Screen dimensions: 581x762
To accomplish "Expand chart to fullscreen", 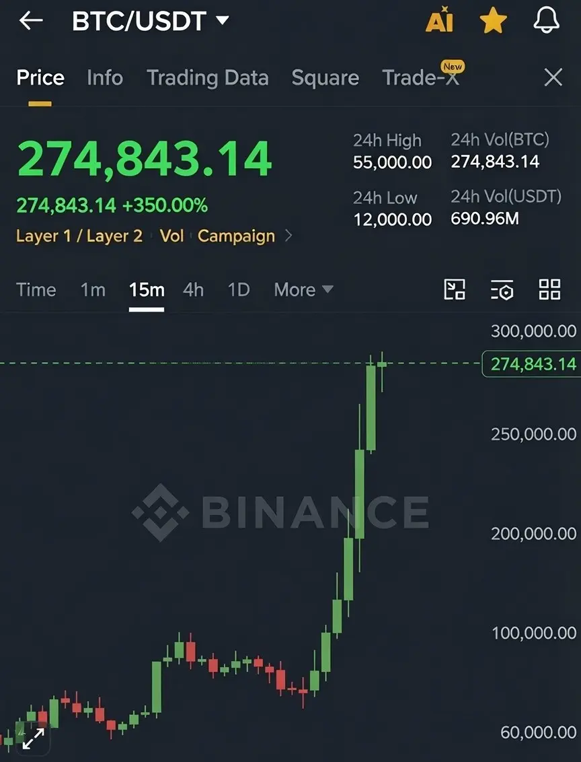I will coord(34,738).
